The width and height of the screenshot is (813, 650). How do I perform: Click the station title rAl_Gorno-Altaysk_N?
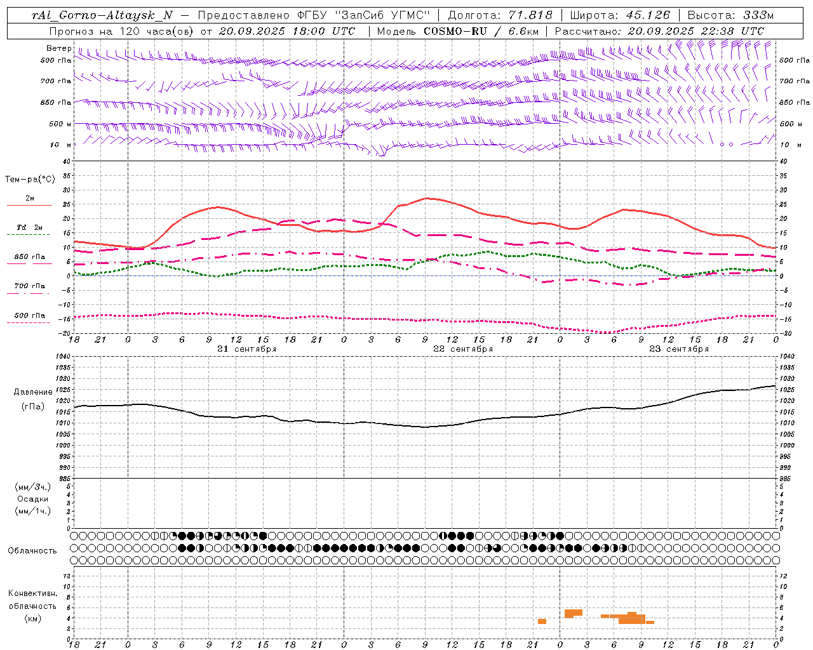tap(102, 15)
